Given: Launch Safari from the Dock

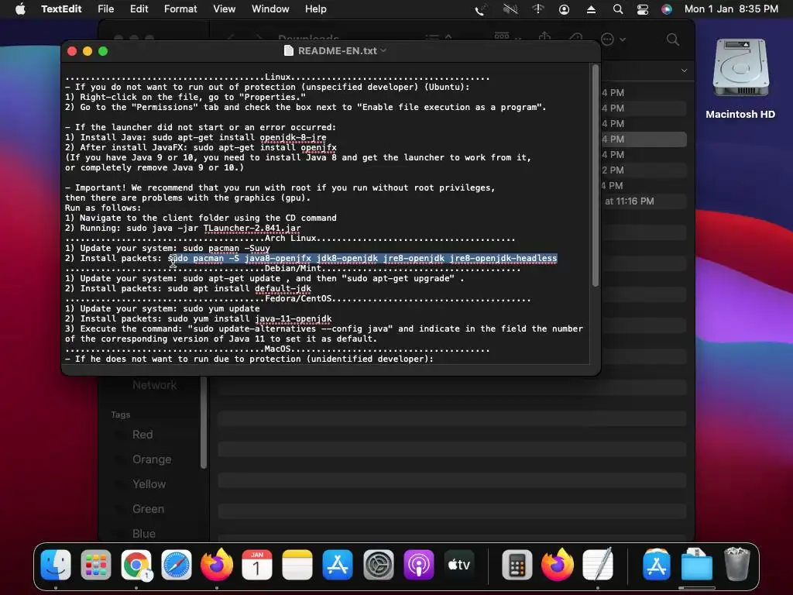Looking at the screenshot, I should pyautogui.click(x=177, y=565).
